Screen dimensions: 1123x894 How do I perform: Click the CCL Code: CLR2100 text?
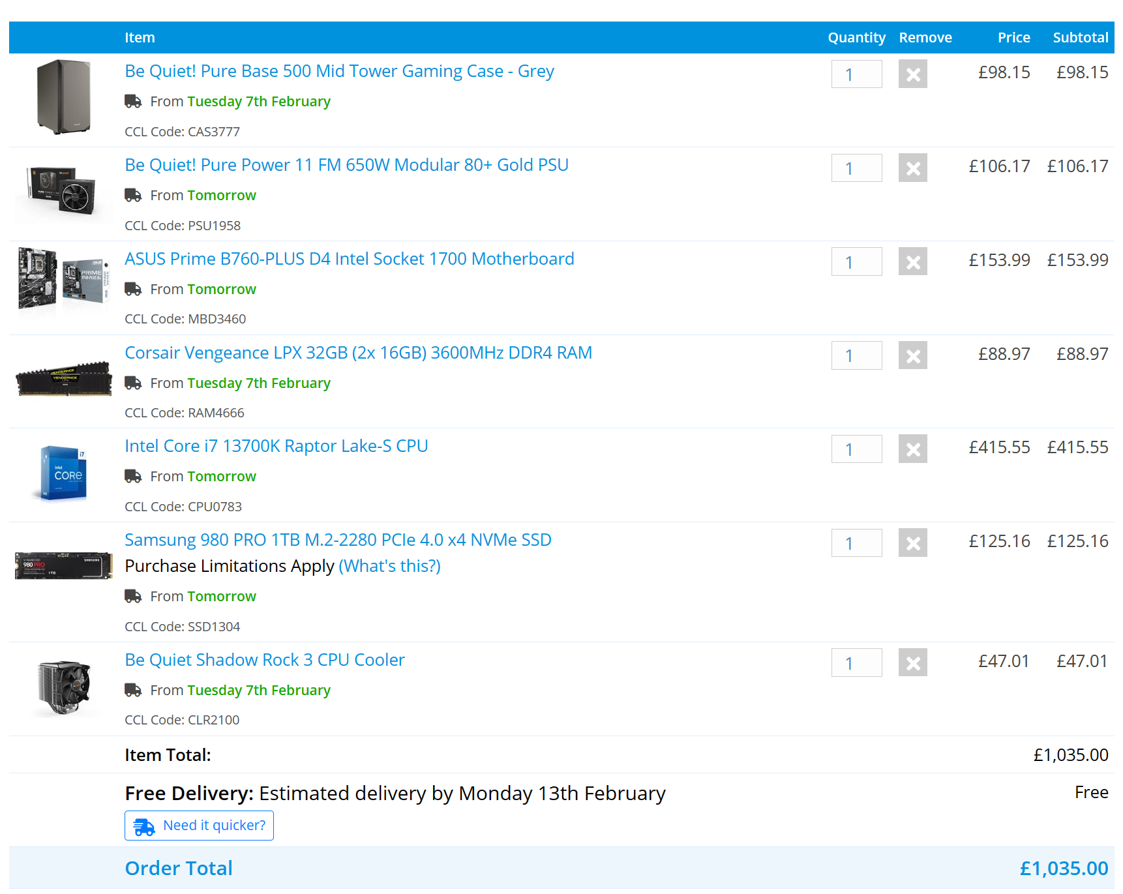click(x=182, y=720)
